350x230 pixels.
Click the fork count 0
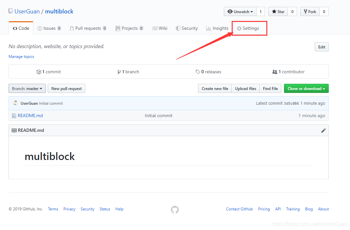[x=324, y=12]
